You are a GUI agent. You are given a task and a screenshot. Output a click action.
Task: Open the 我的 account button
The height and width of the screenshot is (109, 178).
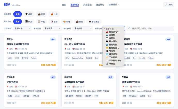pyautogui.click(x=168, y=5)
